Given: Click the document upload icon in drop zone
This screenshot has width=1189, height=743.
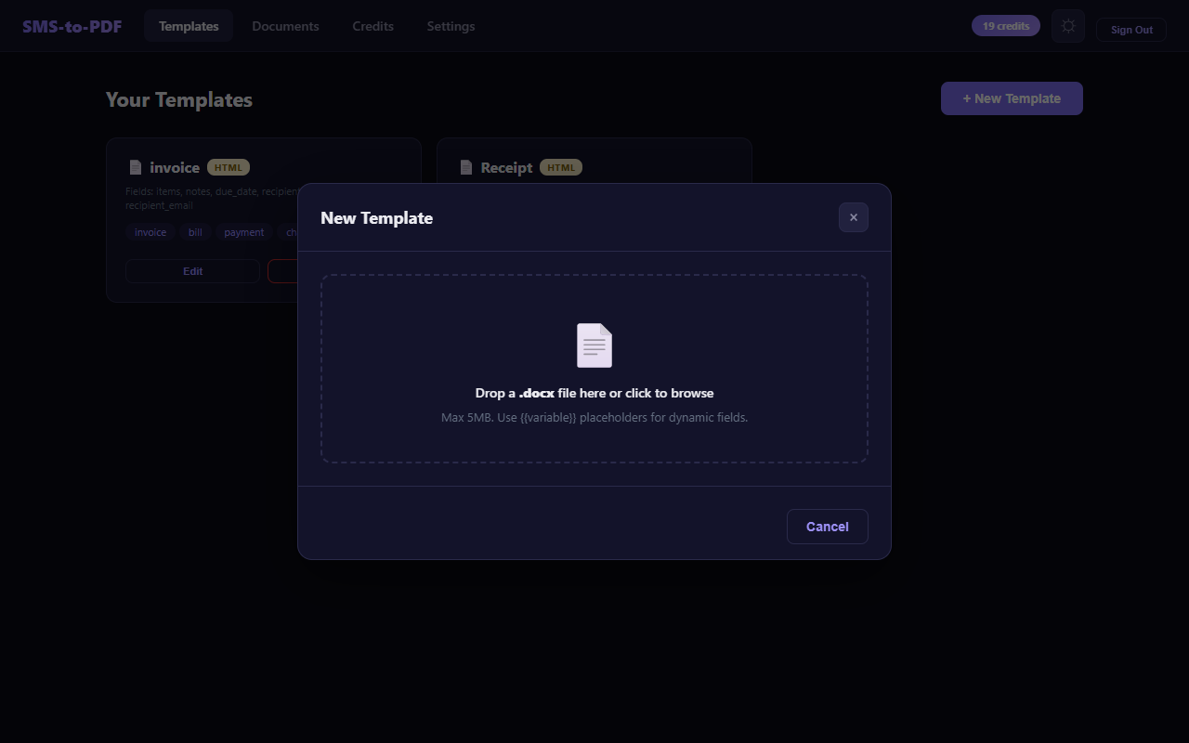Looking at the screenshot, I should click(x=594, y=345).
